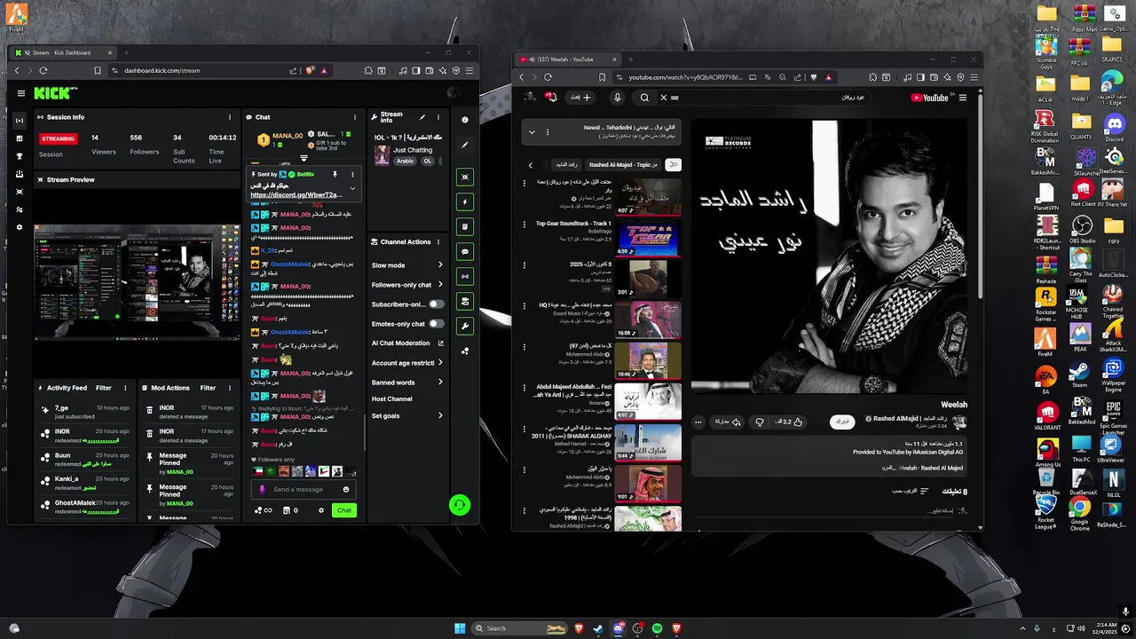Open Activity Feed Filter
The height and width of the screenshot is (639, 1136).
[x=104, y=388]
